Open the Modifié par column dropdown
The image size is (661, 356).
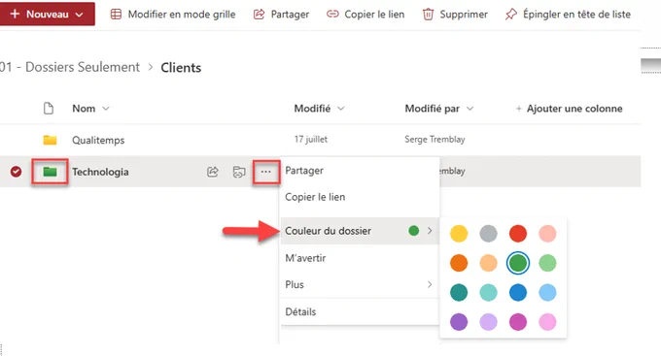pos(438,109)
